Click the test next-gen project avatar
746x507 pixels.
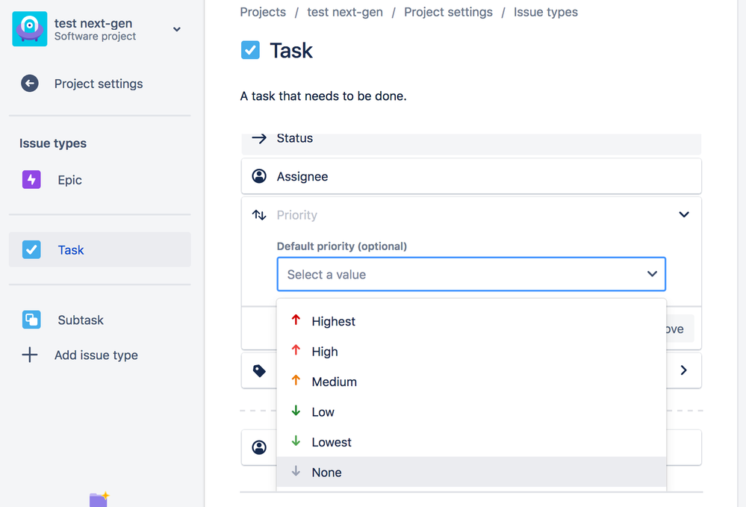tap(29, 29)
